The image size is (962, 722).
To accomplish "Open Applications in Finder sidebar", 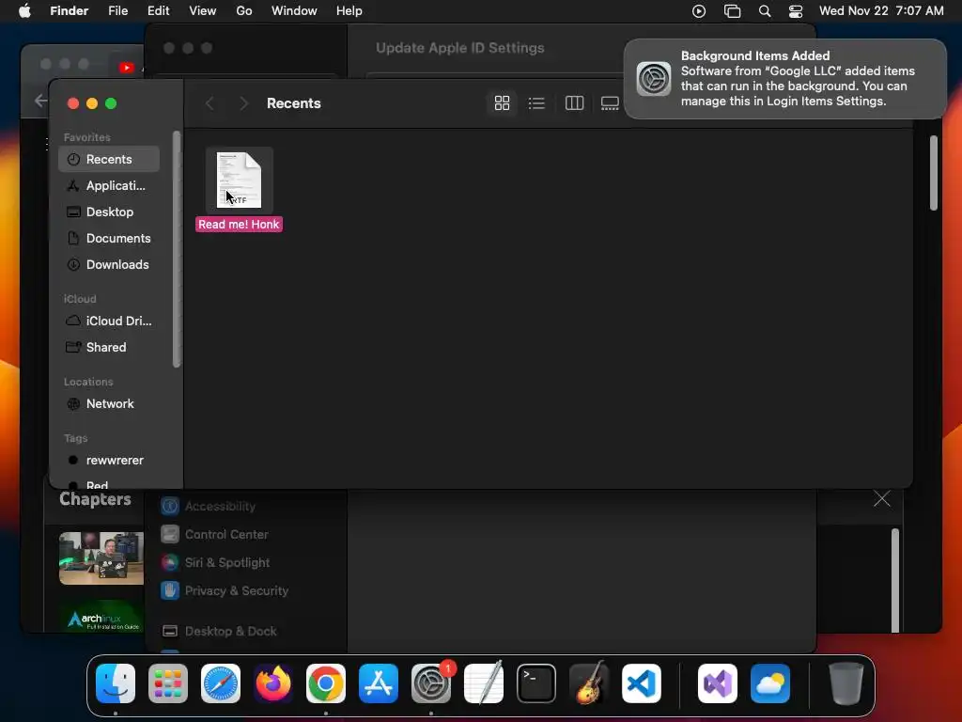I will [x=109, y=185].
